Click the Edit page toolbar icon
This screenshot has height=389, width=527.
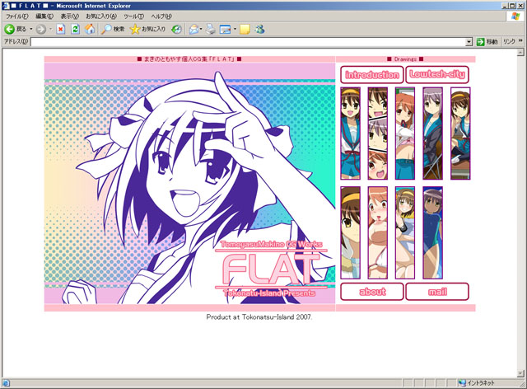[x=225, y=30]
